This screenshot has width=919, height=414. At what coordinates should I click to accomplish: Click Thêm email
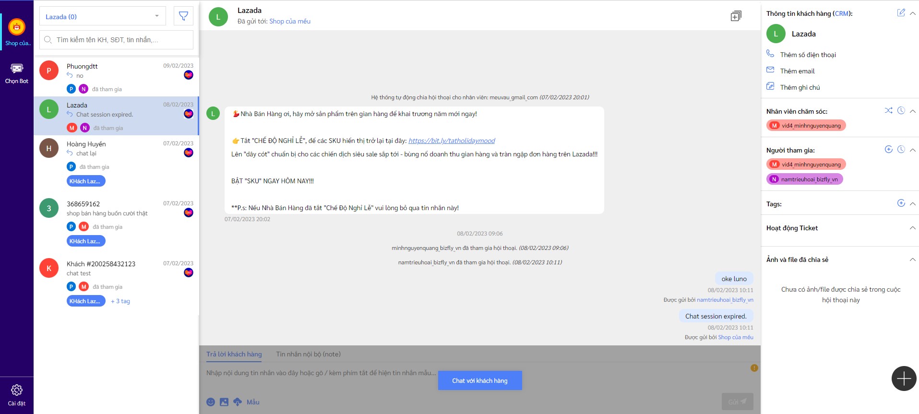click(x=798, y=71)
